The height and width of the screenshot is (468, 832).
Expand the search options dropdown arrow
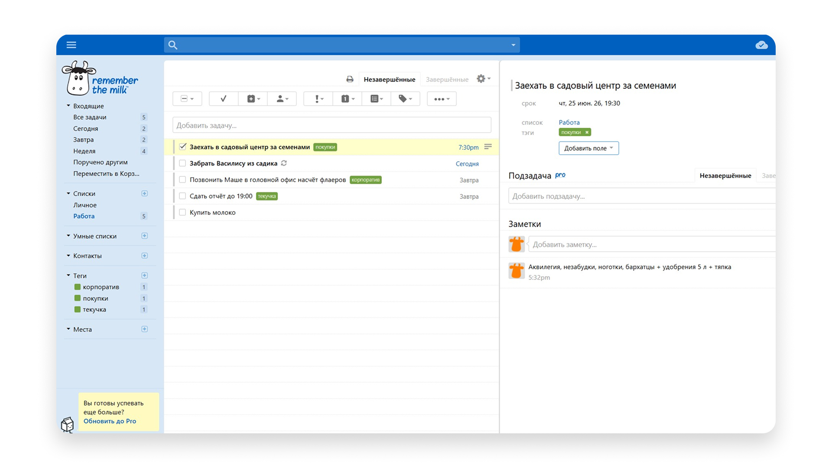pyautogui.click(x=513, y=45)
